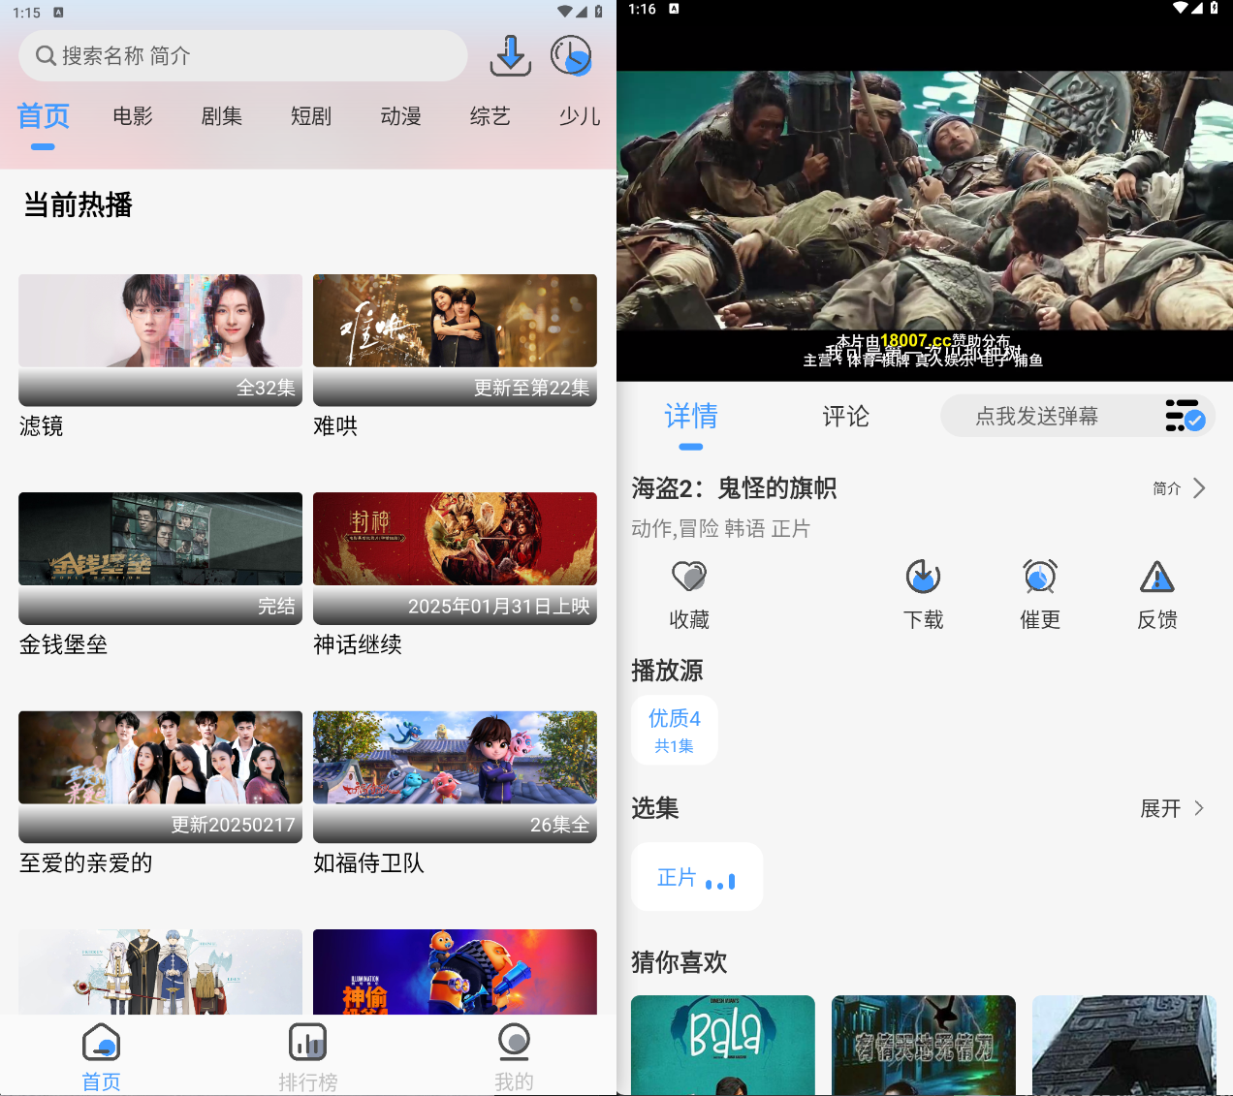
Task: Open the 少儿 category tab
Action: pyautogui.click(x=580, y=116)
